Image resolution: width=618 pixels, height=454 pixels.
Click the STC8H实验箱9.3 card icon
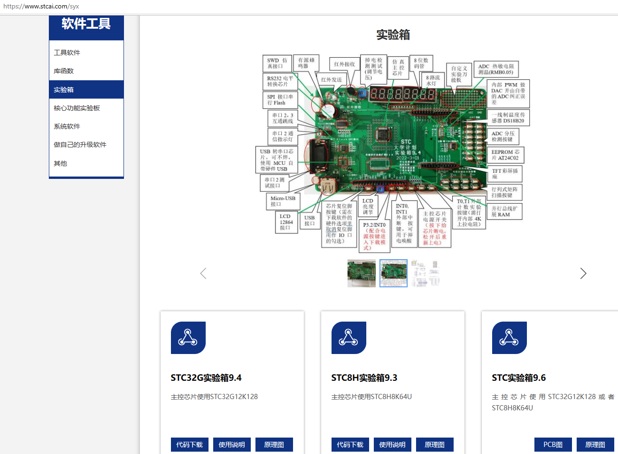click(349, 338)
